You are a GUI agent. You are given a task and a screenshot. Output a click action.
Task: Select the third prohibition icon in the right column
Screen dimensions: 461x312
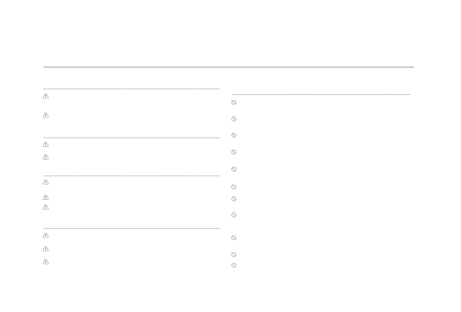(x=234, y=135)
